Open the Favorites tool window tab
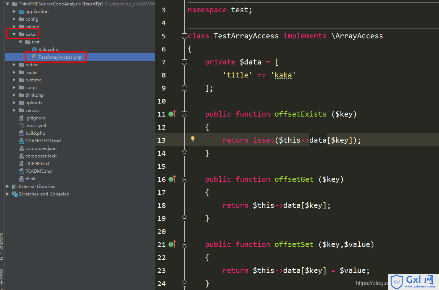439x290 pixels. [2, 280]
